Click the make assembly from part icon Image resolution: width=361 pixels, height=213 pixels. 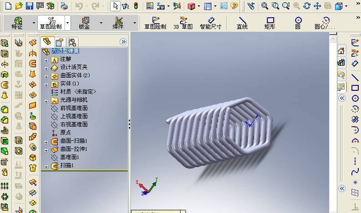[x=50, y=6]
